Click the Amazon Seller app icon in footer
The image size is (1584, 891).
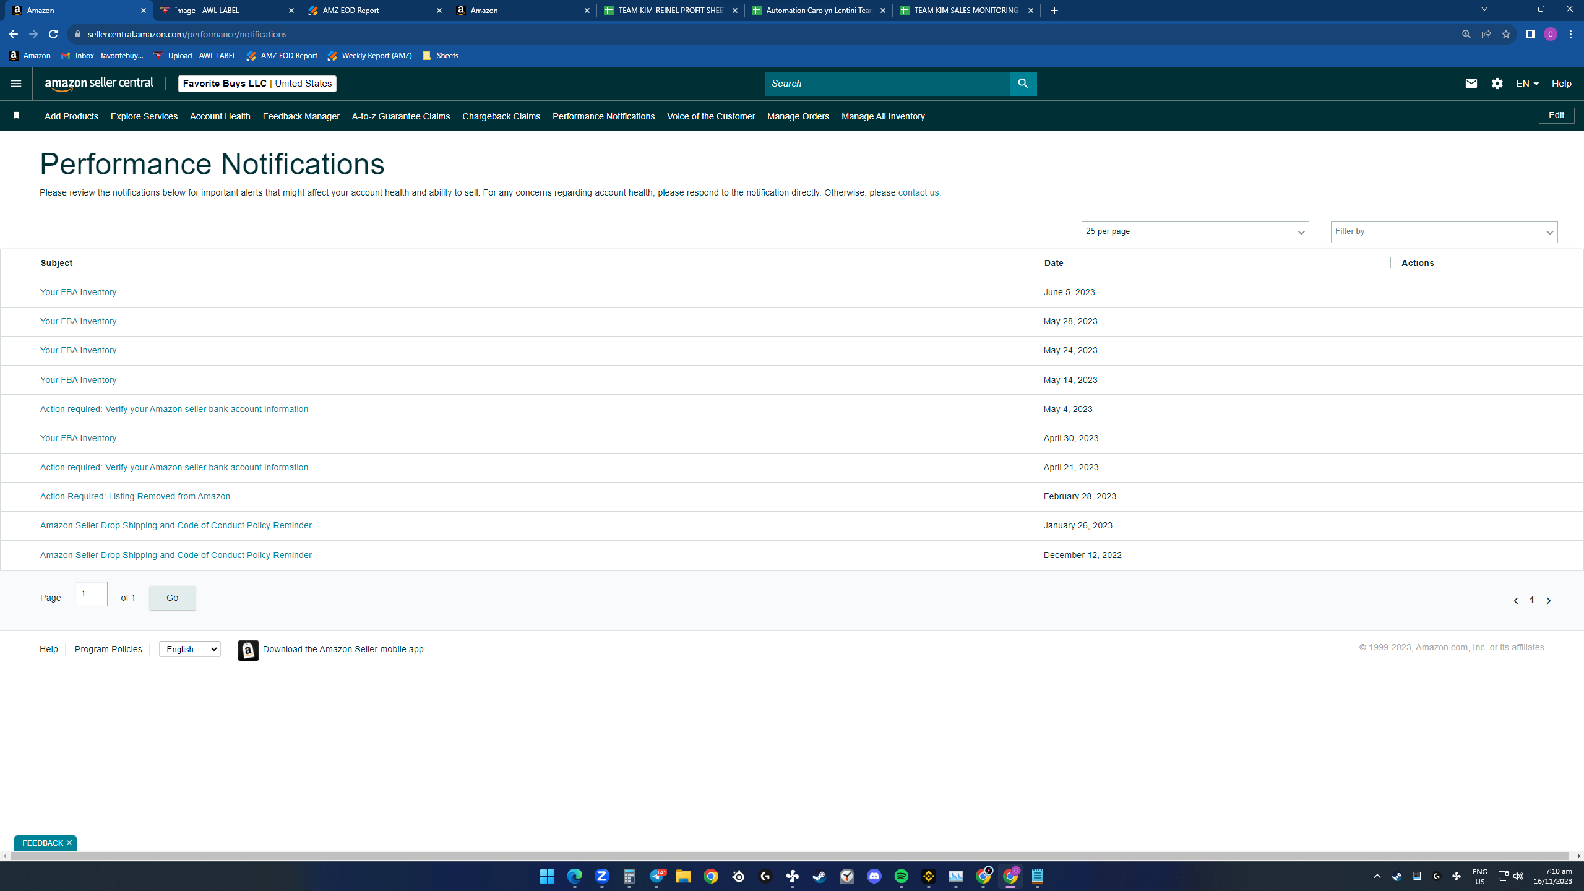(x=248, y=650)
